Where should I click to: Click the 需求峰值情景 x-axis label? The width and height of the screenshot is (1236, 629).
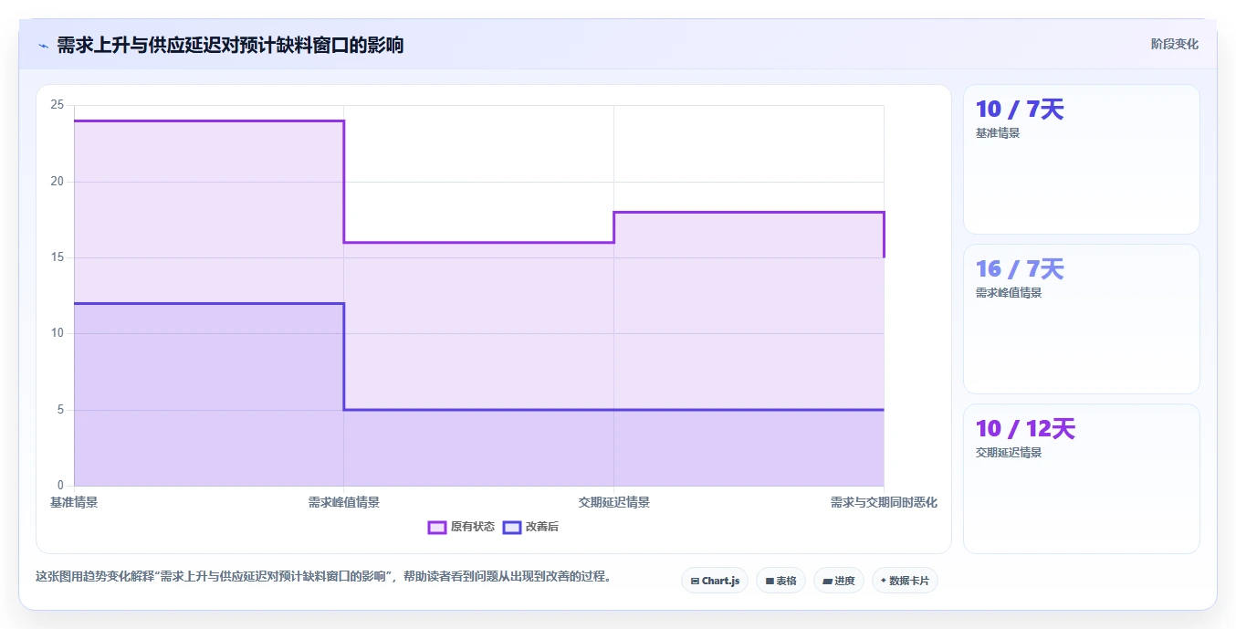click(x=344, y=502)
